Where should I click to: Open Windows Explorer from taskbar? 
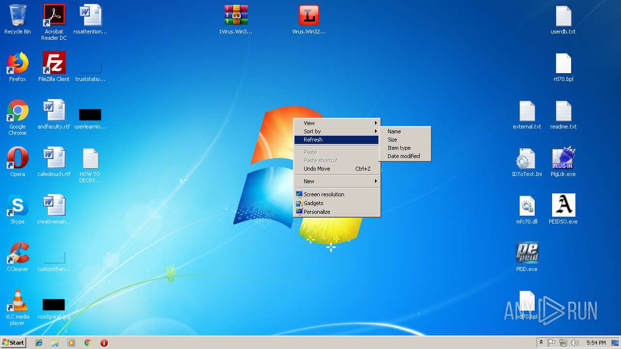click(55, 343)
